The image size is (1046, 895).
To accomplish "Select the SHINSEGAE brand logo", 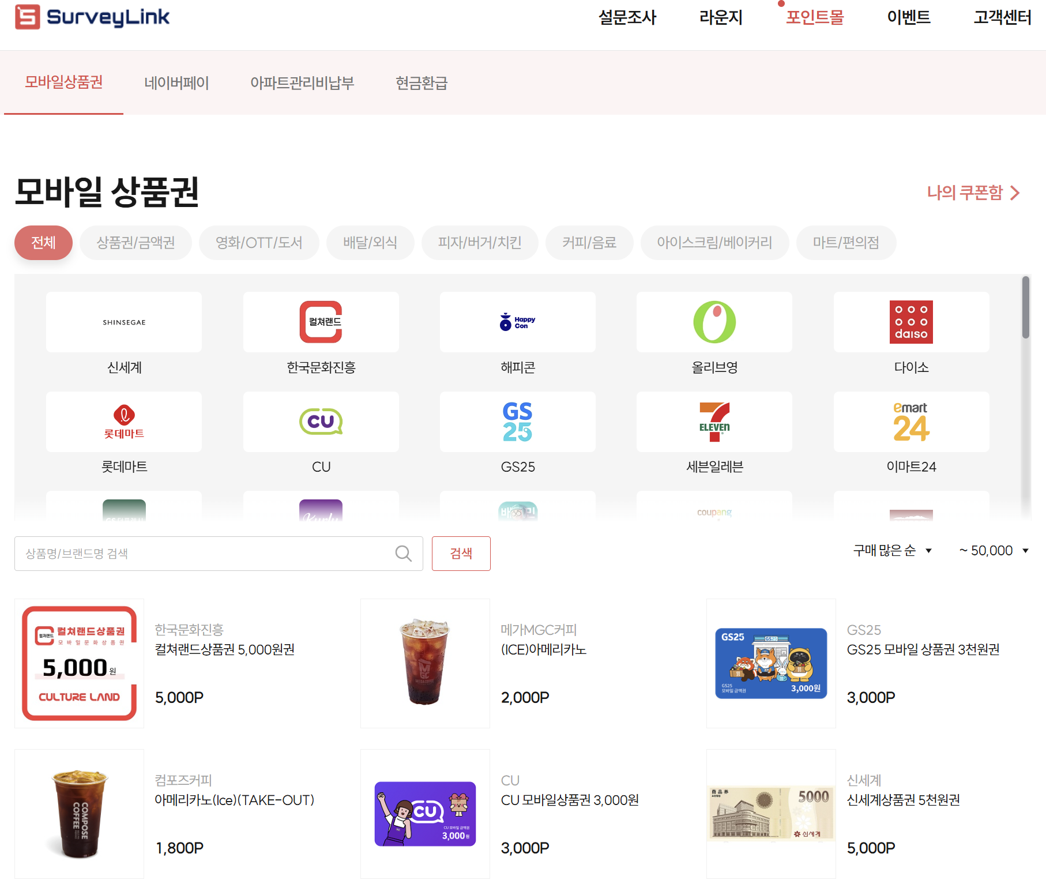I will [x=123, y=322].
